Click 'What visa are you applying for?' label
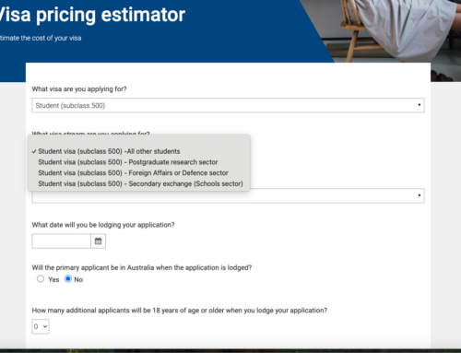The image size is (461, 353). pyautogui.click(x=79, y=89)
